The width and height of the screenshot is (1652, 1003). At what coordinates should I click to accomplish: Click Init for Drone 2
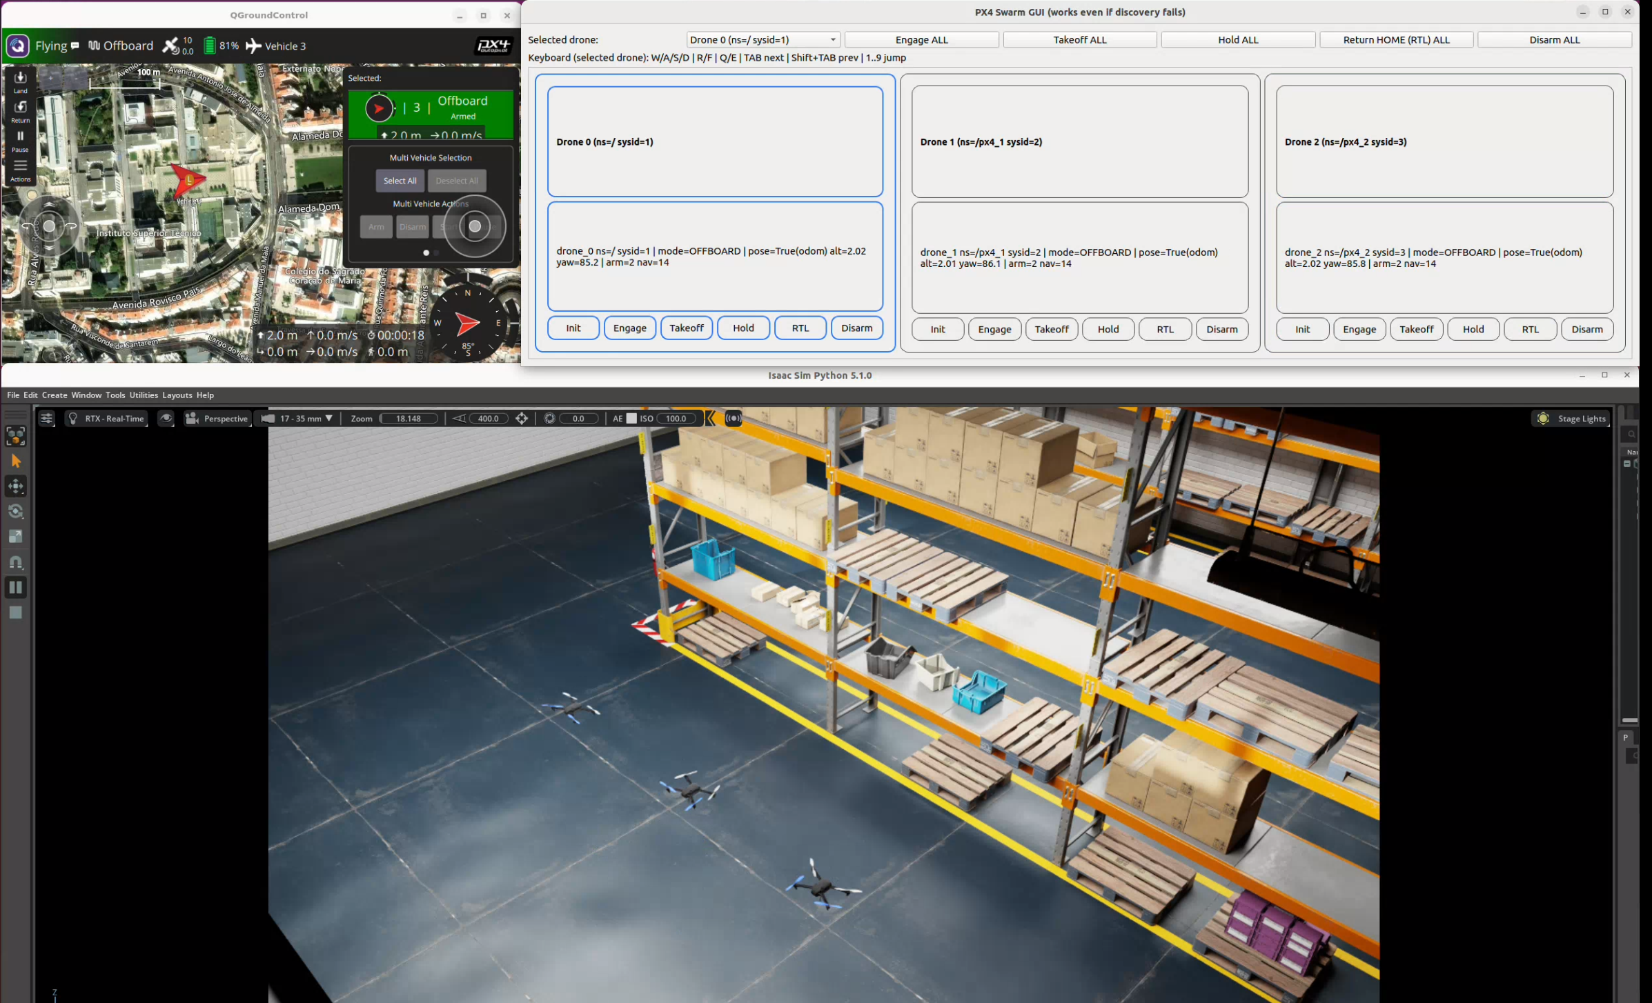tap(1303, 330)
